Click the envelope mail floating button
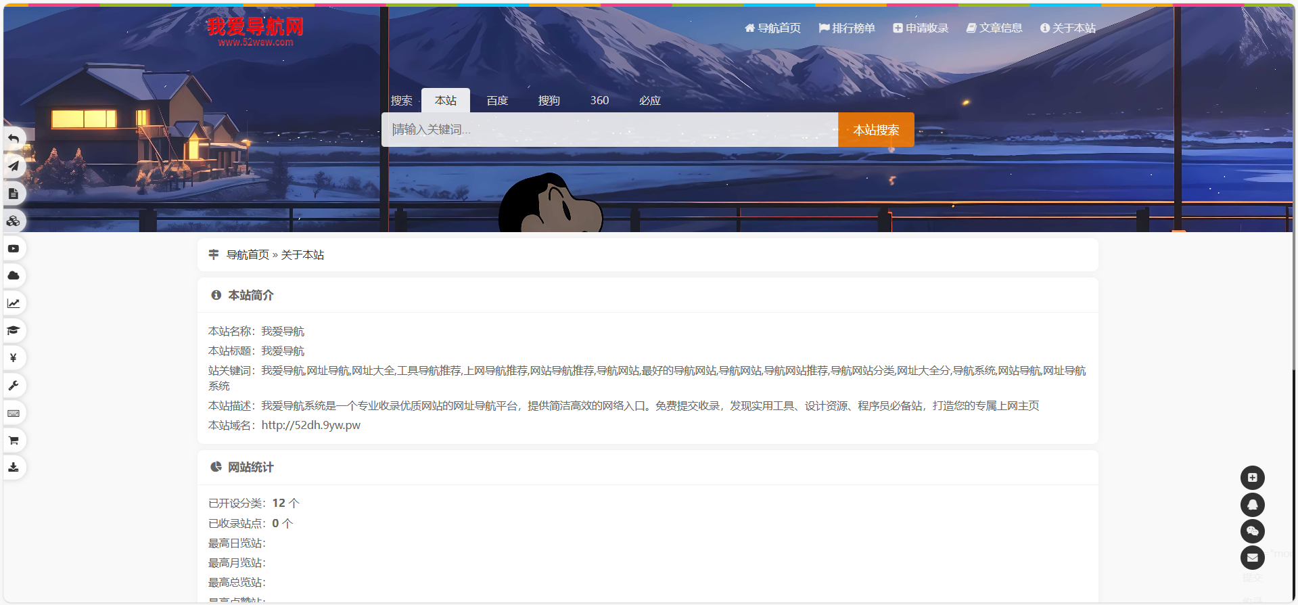 tap(1252, 558)
